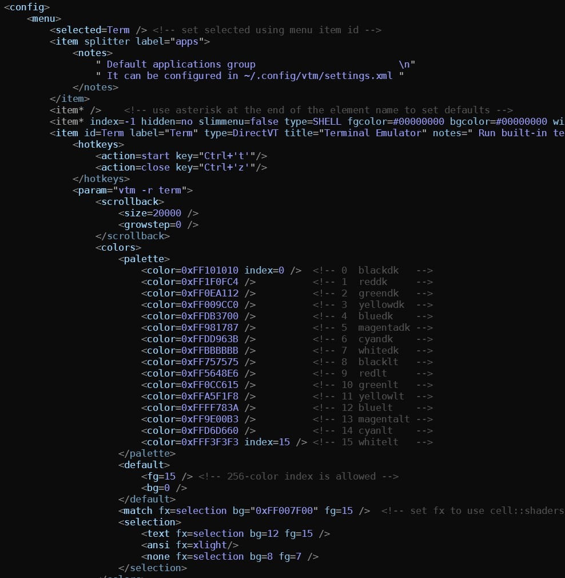The height and width of the screenshot is (578, 565).
Task: Click the fgcolor=#00000000 attribute
Action: [x=396, y=121]
